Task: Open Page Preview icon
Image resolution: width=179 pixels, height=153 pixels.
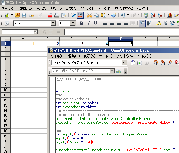Action: point(64,15)
